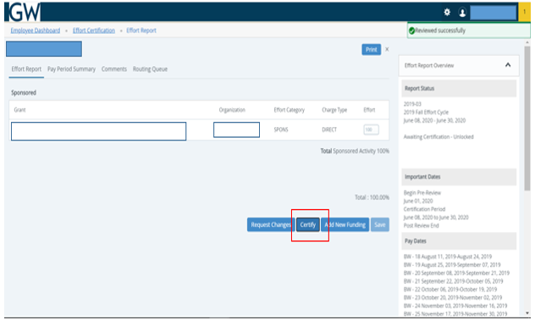The image size is (535, 320).
Task: Open the Pay Period Summary tab
Action: coord(71,69)
